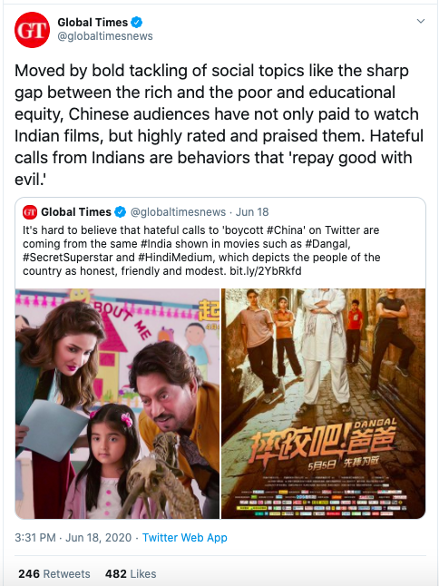Click verified badge in the quoted tweet
This screenshot has width=439, height=586.
point(120,212)
